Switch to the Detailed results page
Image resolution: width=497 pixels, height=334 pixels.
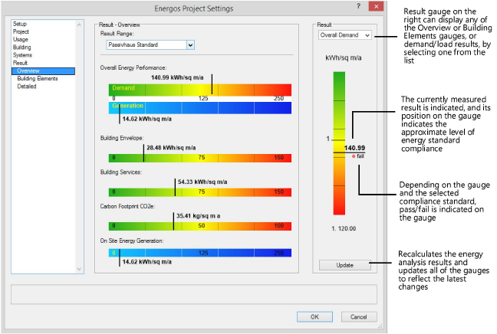28,86
